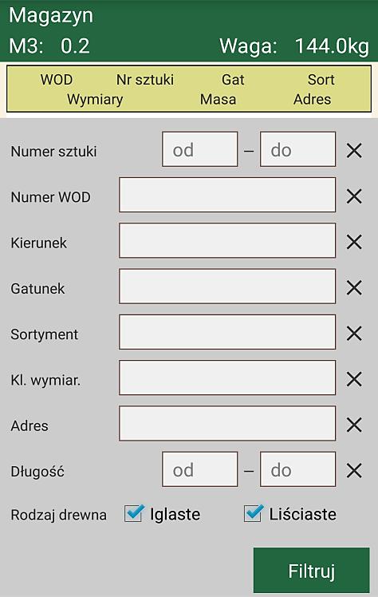
Task: Tap the Masa column header
Action: [x=219, y=100]
